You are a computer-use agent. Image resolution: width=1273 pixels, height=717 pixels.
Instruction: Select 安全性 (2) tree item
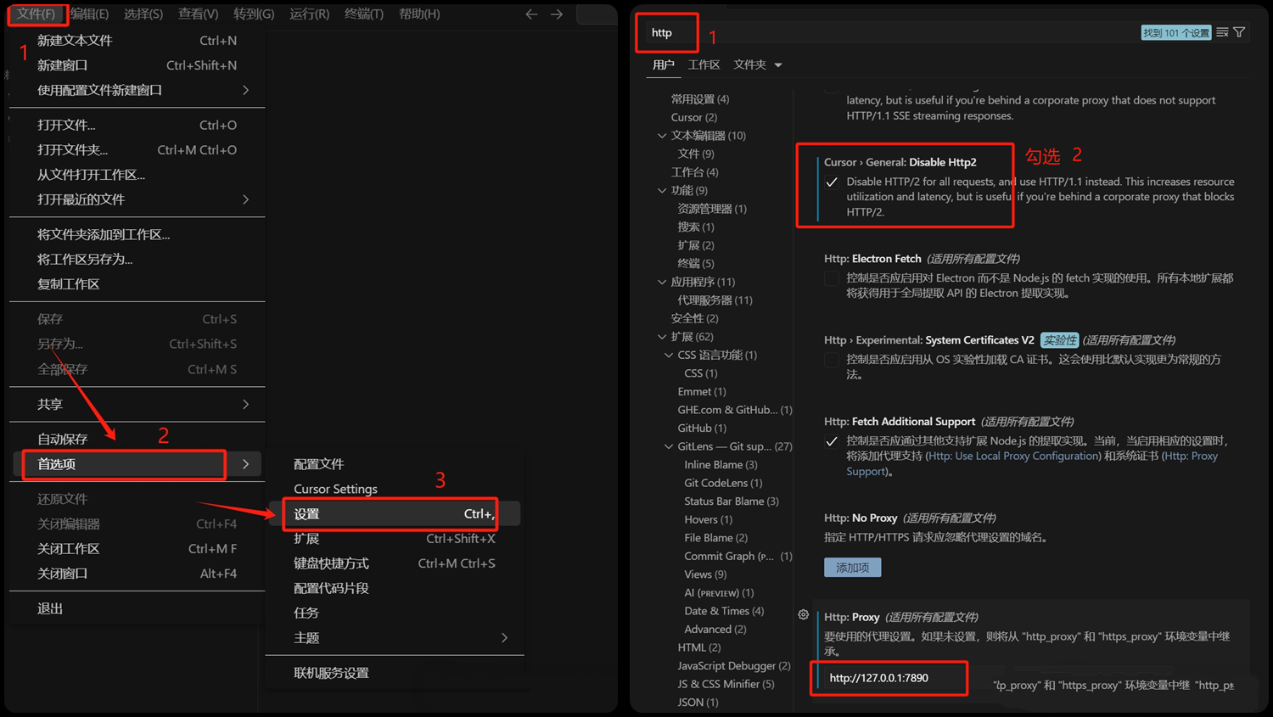coord(695,318)
